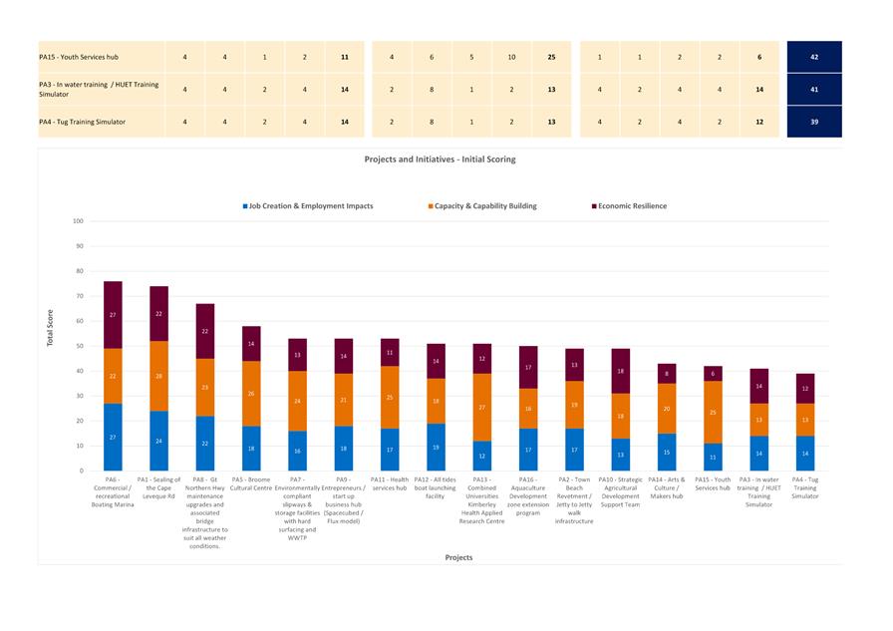Select the maroon top segment of the PA8 bar
The width and height of the screenshot is (893, 631).
(x=205, y=331)
